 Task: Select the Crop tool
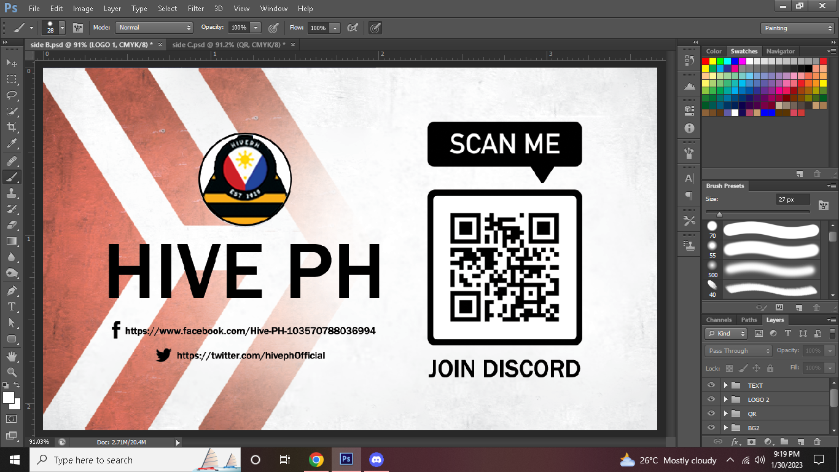(x=12, y=127)
